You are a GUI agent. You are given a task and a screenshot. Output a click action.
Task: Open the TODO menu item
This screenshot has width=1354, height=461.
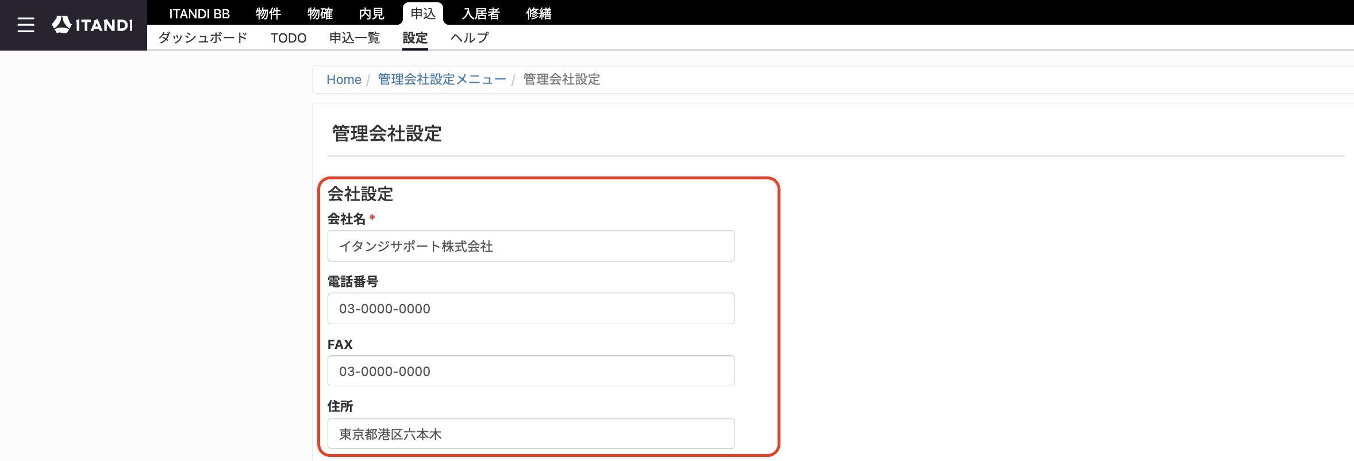coord(289,38)
